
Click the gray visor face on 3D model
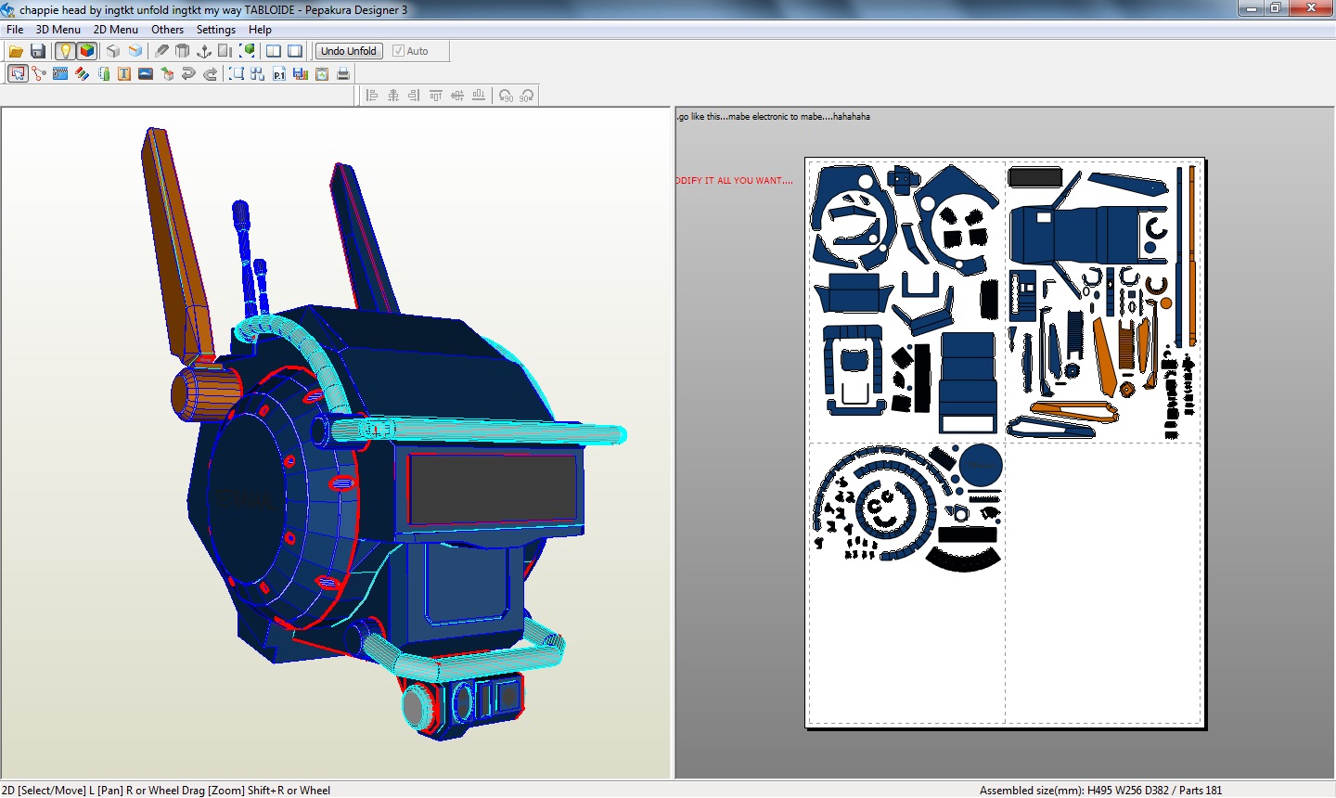pos(493,488)
